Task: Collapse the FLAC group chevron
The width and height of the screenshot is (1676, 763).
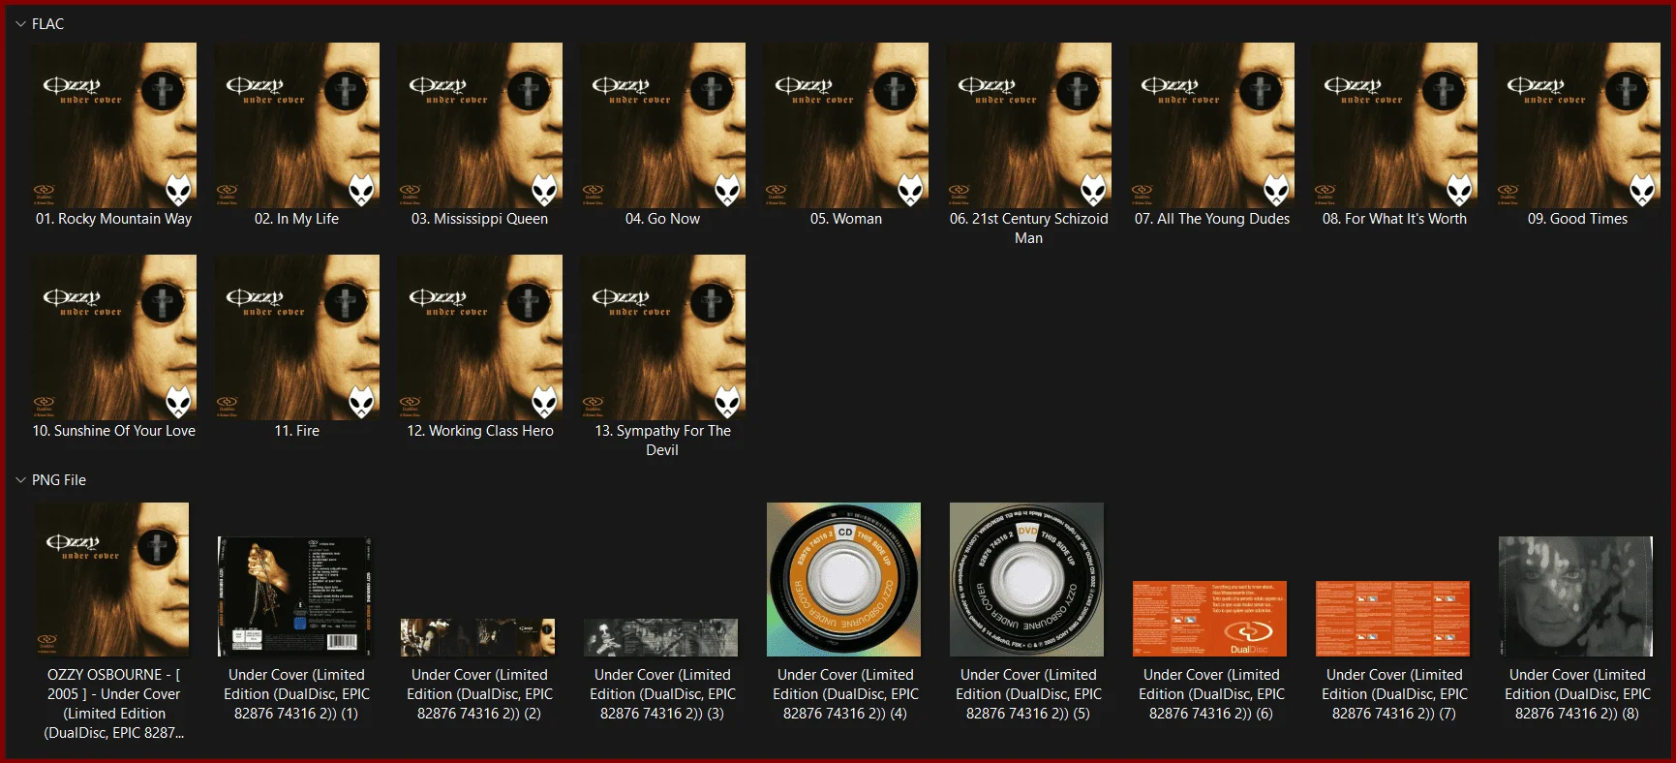Action: [20, 24]
